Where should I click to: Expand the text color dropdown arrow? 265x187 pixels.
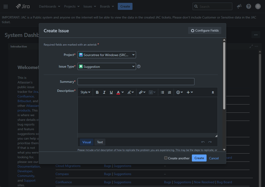coord(123,92)
